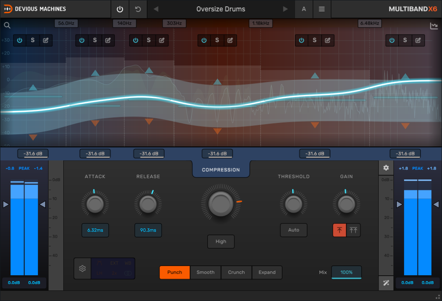
Task: Select the Crunch compression mode
Action: coord(236,272)
